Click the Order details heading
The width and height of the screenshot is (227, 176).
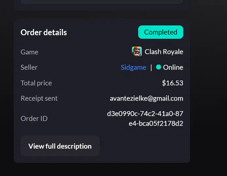(43, 33)
